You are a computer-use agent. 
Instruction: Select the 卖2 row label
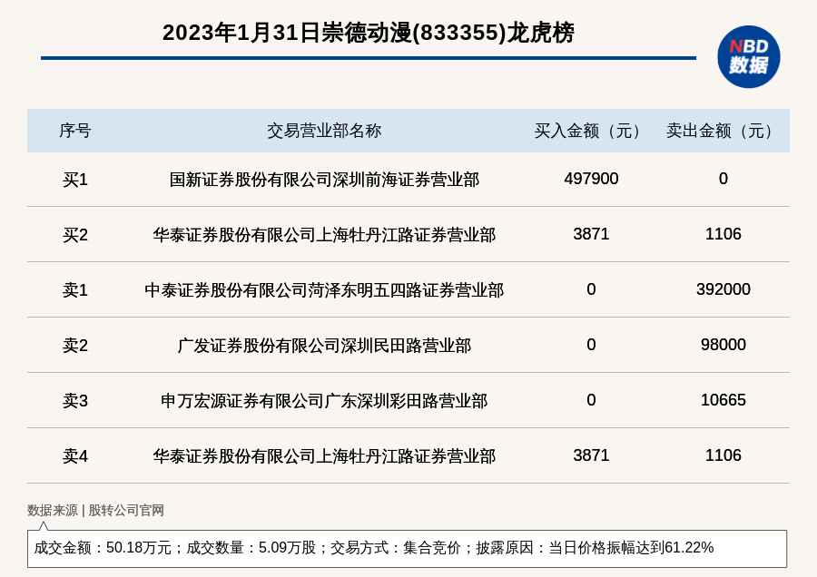(x=75, y=346)
